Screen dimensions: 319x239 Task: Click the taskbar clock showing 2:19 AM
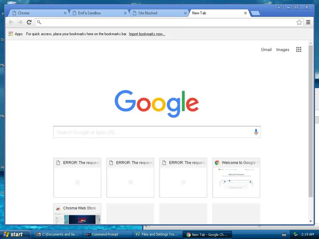pos(307,234)
